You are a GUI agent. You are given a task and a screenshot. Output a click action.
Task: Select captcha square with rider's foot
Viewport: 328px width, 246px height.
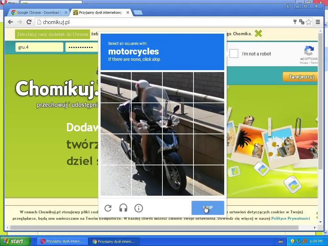[x=147, y=149]
